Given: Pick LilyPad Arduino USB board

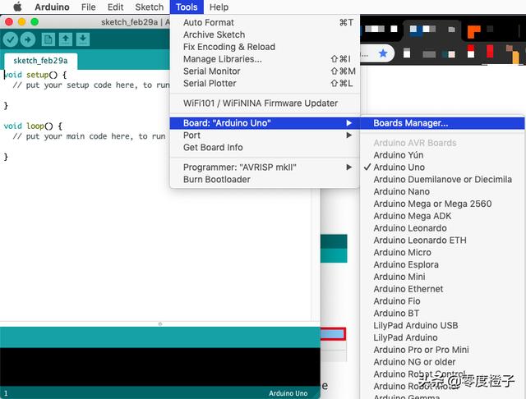Looking at the screenshot, I should (x=442, y=325).
